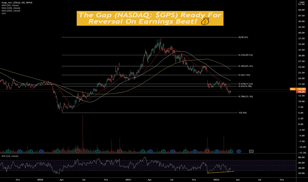Select the Vol indicator legend entry
Viewport: 308px width, 182px height.
click(x=4, y=13)
